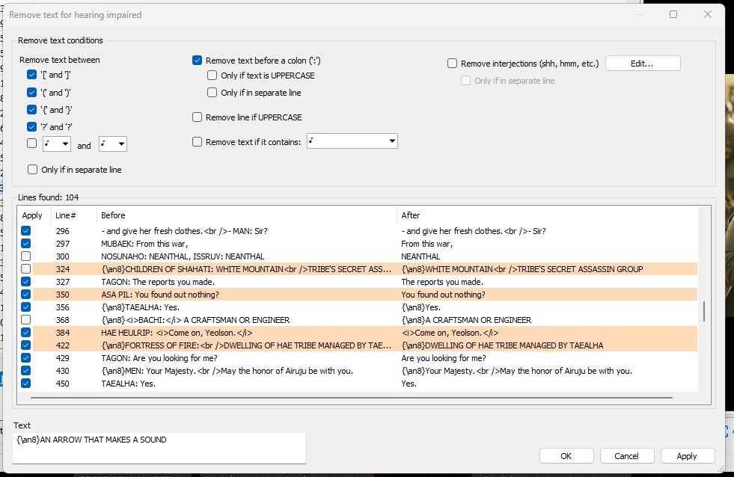
Task: Enable "Remove text if it contains"
Action: (197, 141)
